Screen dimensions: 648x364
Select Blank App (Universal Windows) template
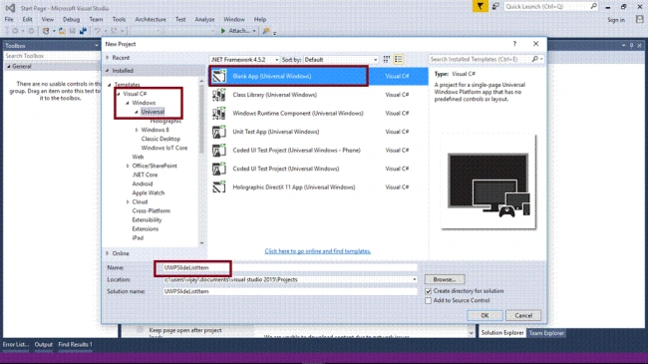318,76
